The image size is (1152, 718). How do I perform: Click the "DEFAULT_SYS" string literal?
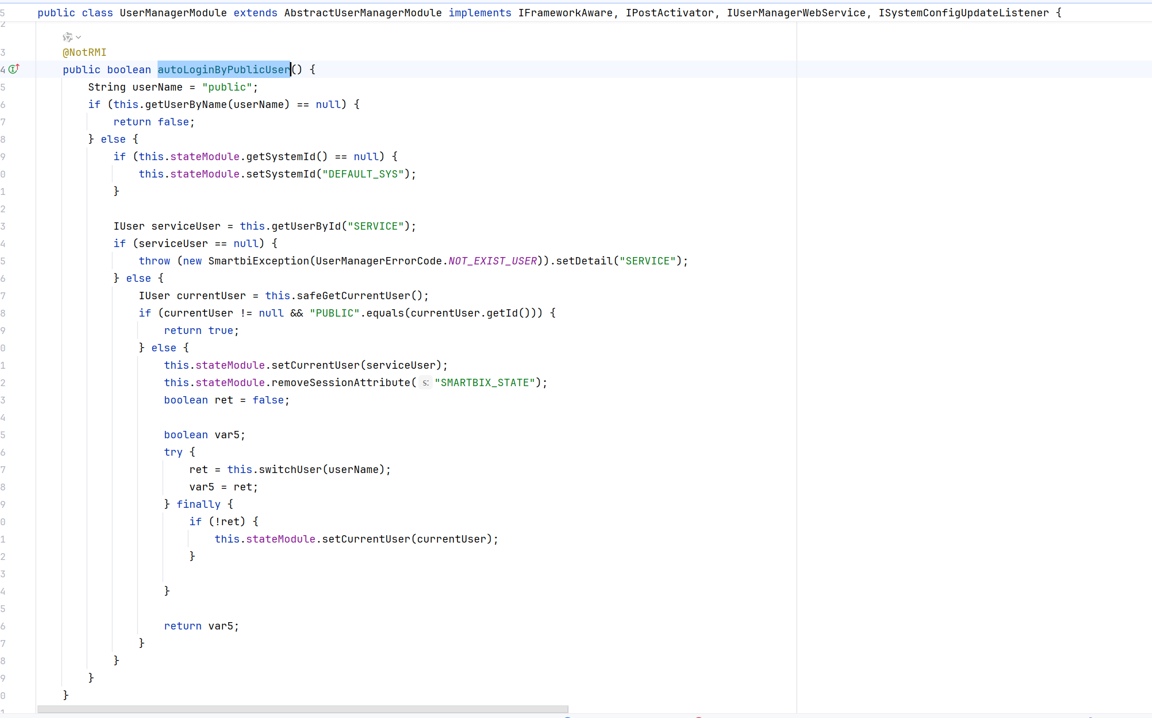pos(363,174)
